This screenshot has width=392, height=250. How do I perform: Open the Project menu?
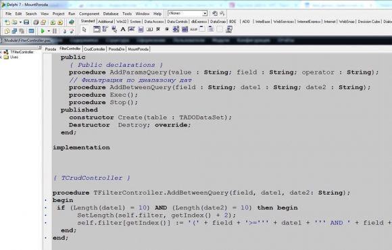(58, 14)
